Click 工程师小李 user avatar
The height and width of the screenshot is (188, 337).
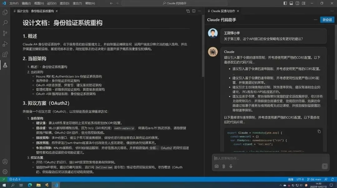click(x=213, y=33)
